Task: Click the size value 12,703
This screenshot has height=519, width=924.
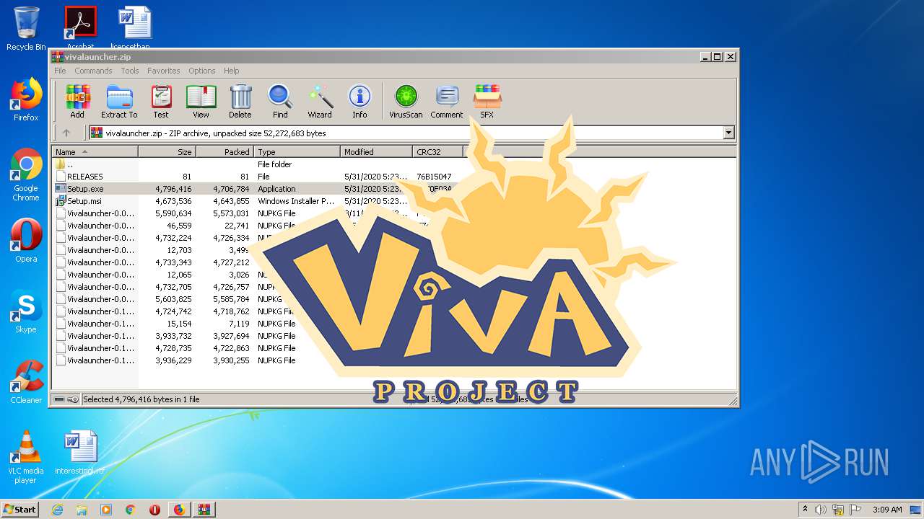Action: pos(178,250)
